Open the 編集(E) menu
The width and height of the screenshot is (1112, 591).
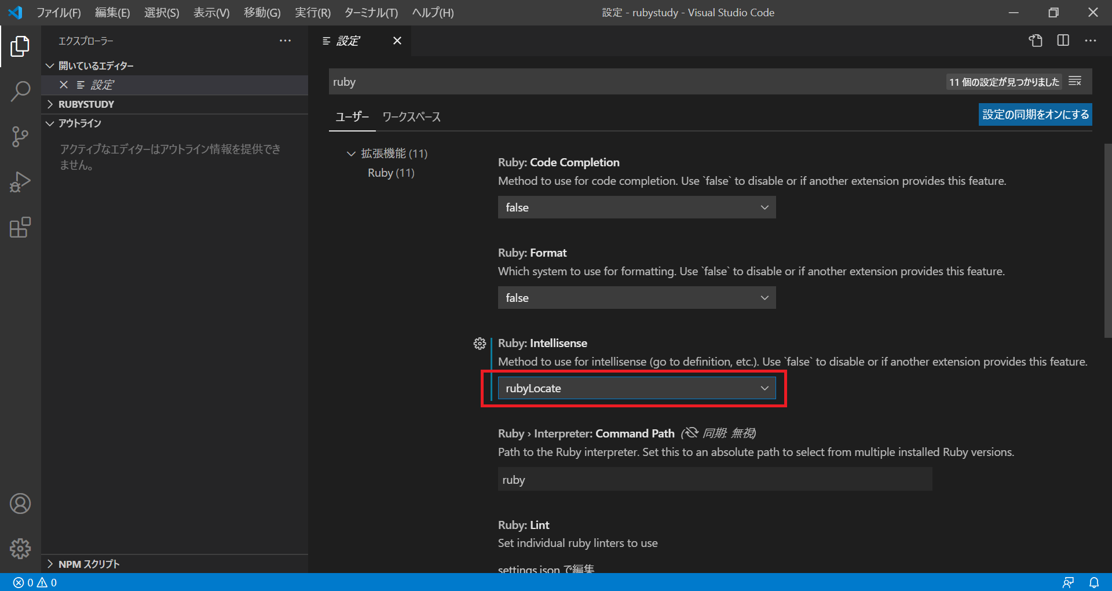112,12
